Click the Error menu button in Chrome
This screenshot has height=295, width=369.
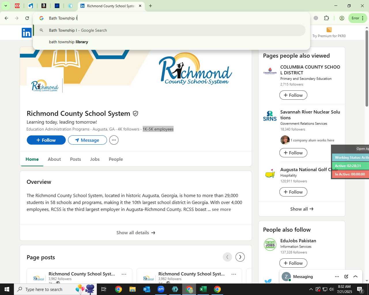358,18
